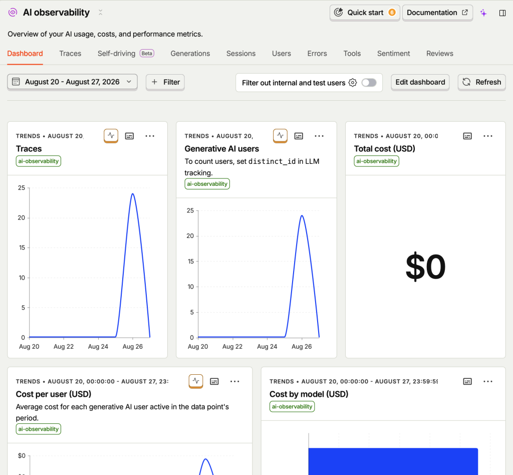This screenshot has height=475, width=513.
Task: Select the Dashboard tab
Action: (25, 54)
